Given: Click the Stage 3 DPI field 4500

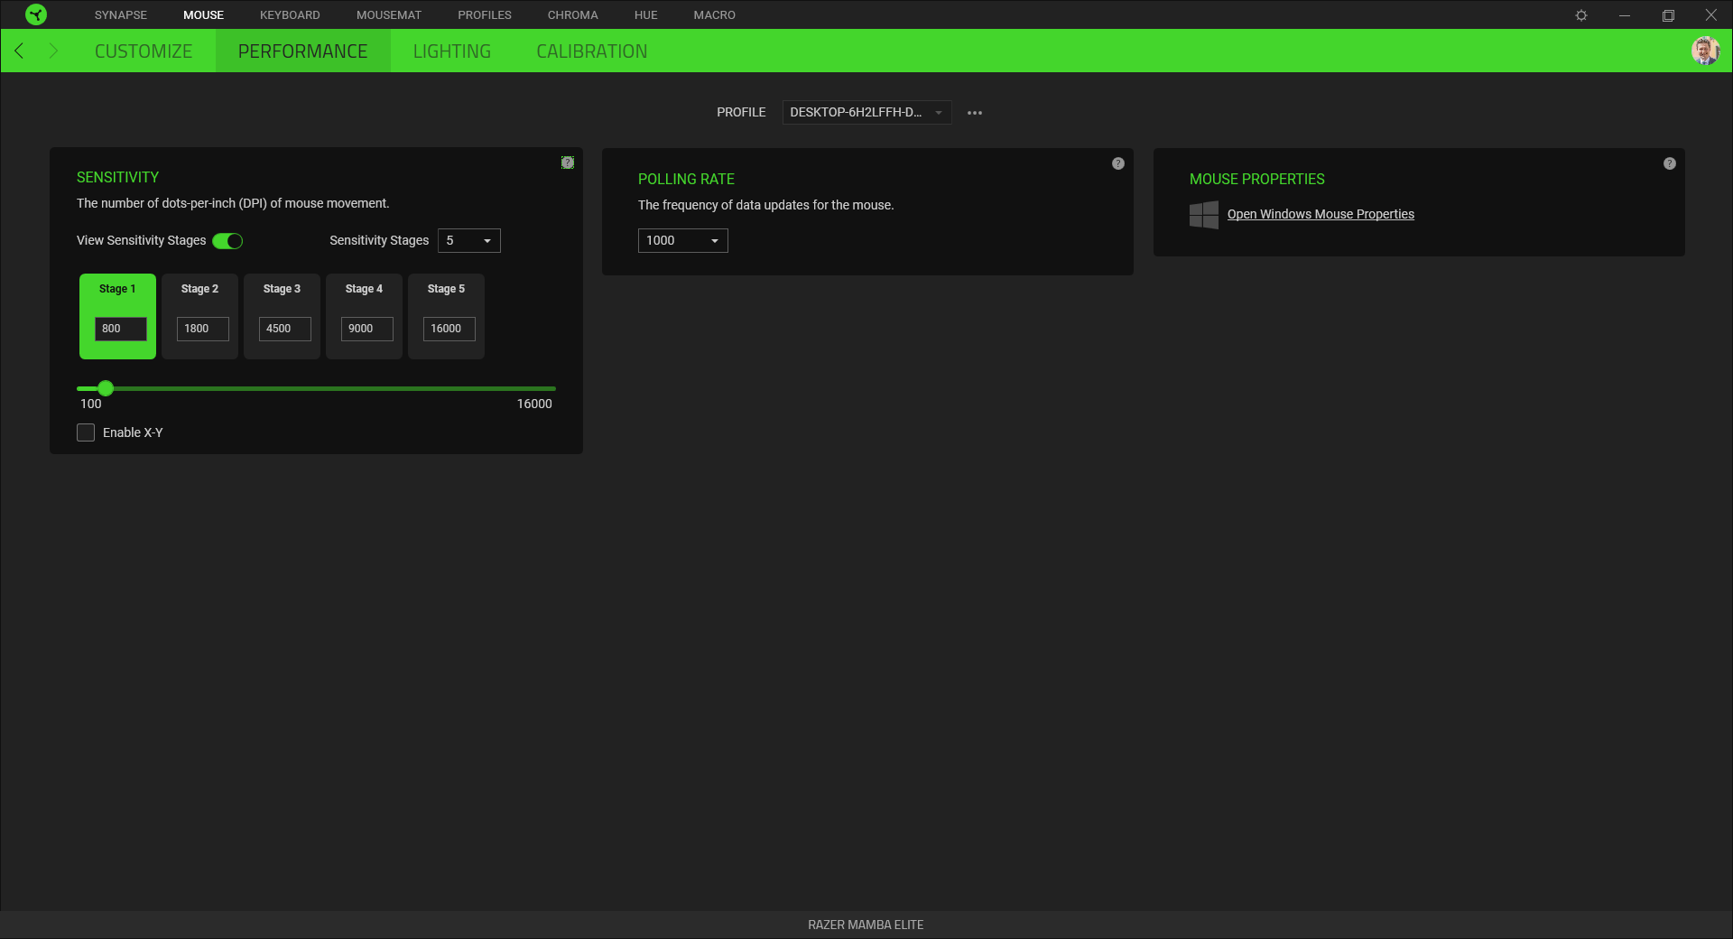Looking at the screenshot, I should [285, 329].
